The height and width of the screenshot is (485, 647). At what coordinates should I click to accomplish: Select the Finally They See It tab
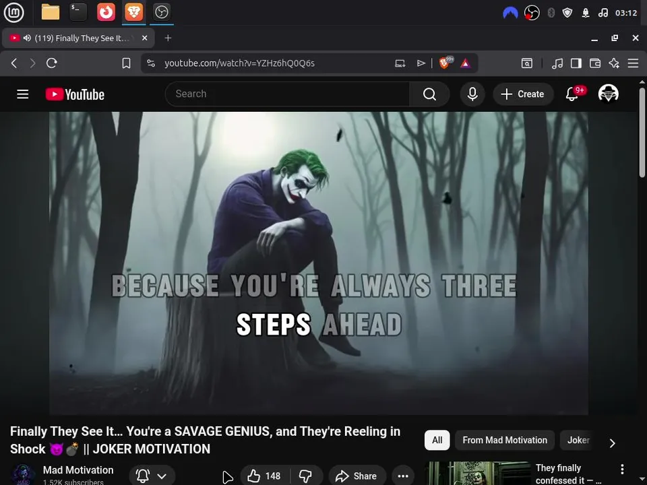click(x=78, y=38)
